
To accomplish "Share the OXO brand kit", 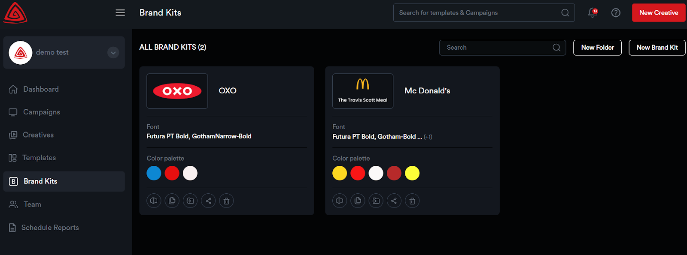I will click(x=208, y=201).
